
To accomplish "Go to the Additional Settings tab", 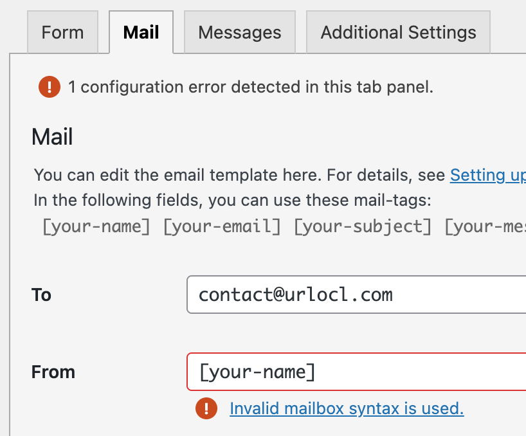I will tap(398, 33).
